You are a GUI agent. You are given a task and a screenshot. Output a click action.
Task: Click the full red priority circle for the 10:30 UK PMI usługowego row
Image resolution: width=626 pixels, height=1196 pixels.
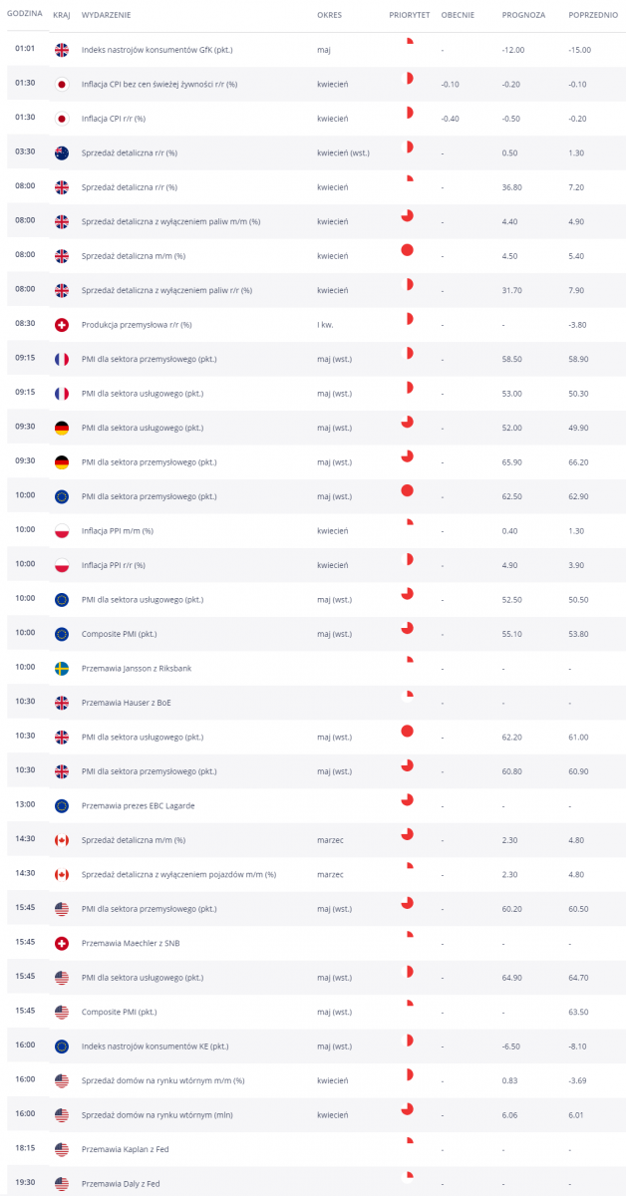point(407,731)
